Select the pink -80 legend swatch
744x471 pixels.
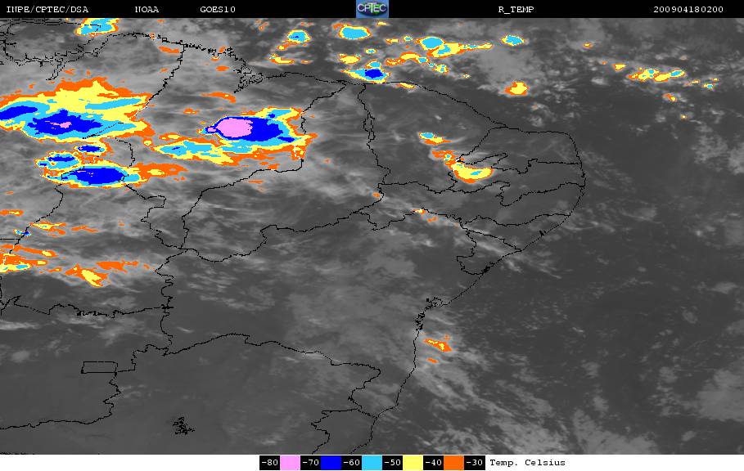(290, 463)
